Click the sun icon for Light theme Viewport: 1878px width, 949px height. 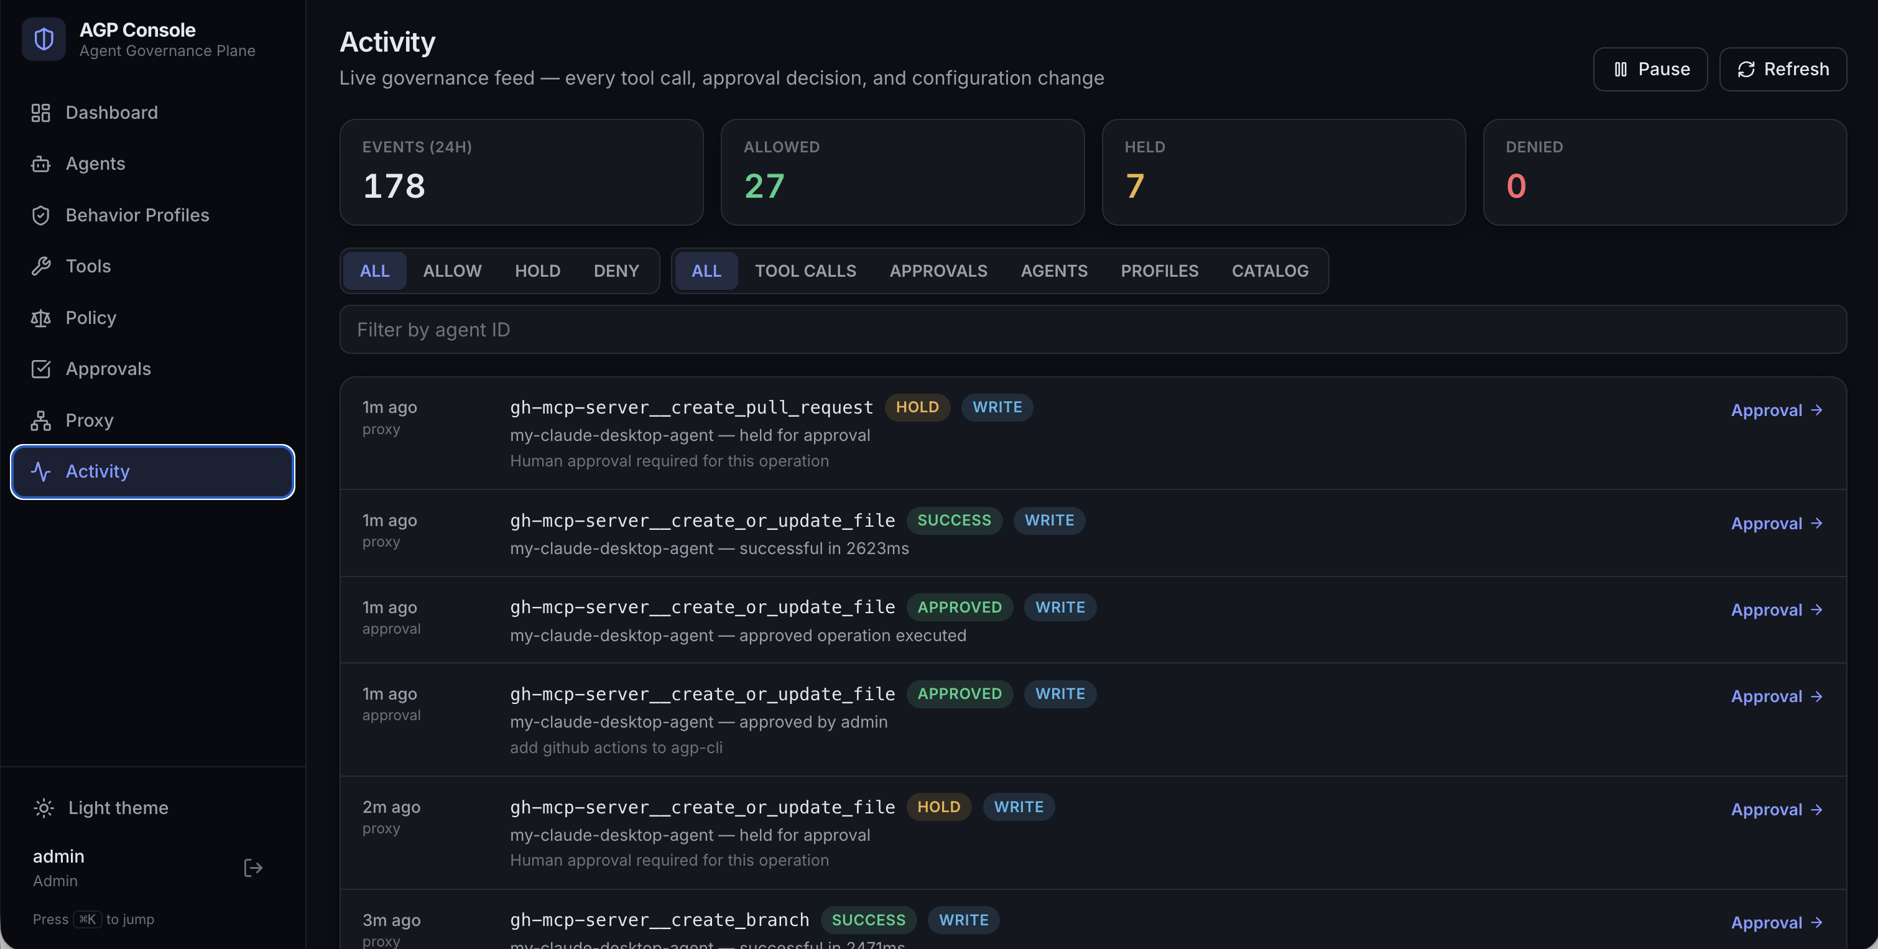point(44,808)
